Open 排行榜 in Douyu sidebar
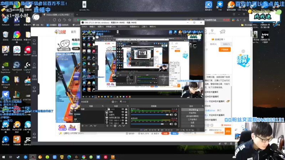The height and width of the screenshot is (160, 285). pyautogui.click(x=34, y=54)
